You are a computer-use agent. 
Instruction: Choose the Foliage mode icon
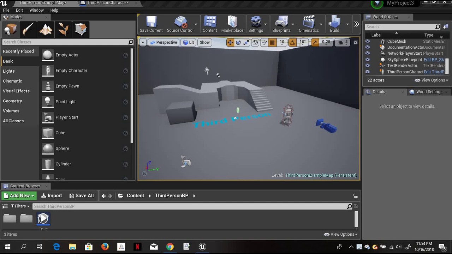pos(63,29)
